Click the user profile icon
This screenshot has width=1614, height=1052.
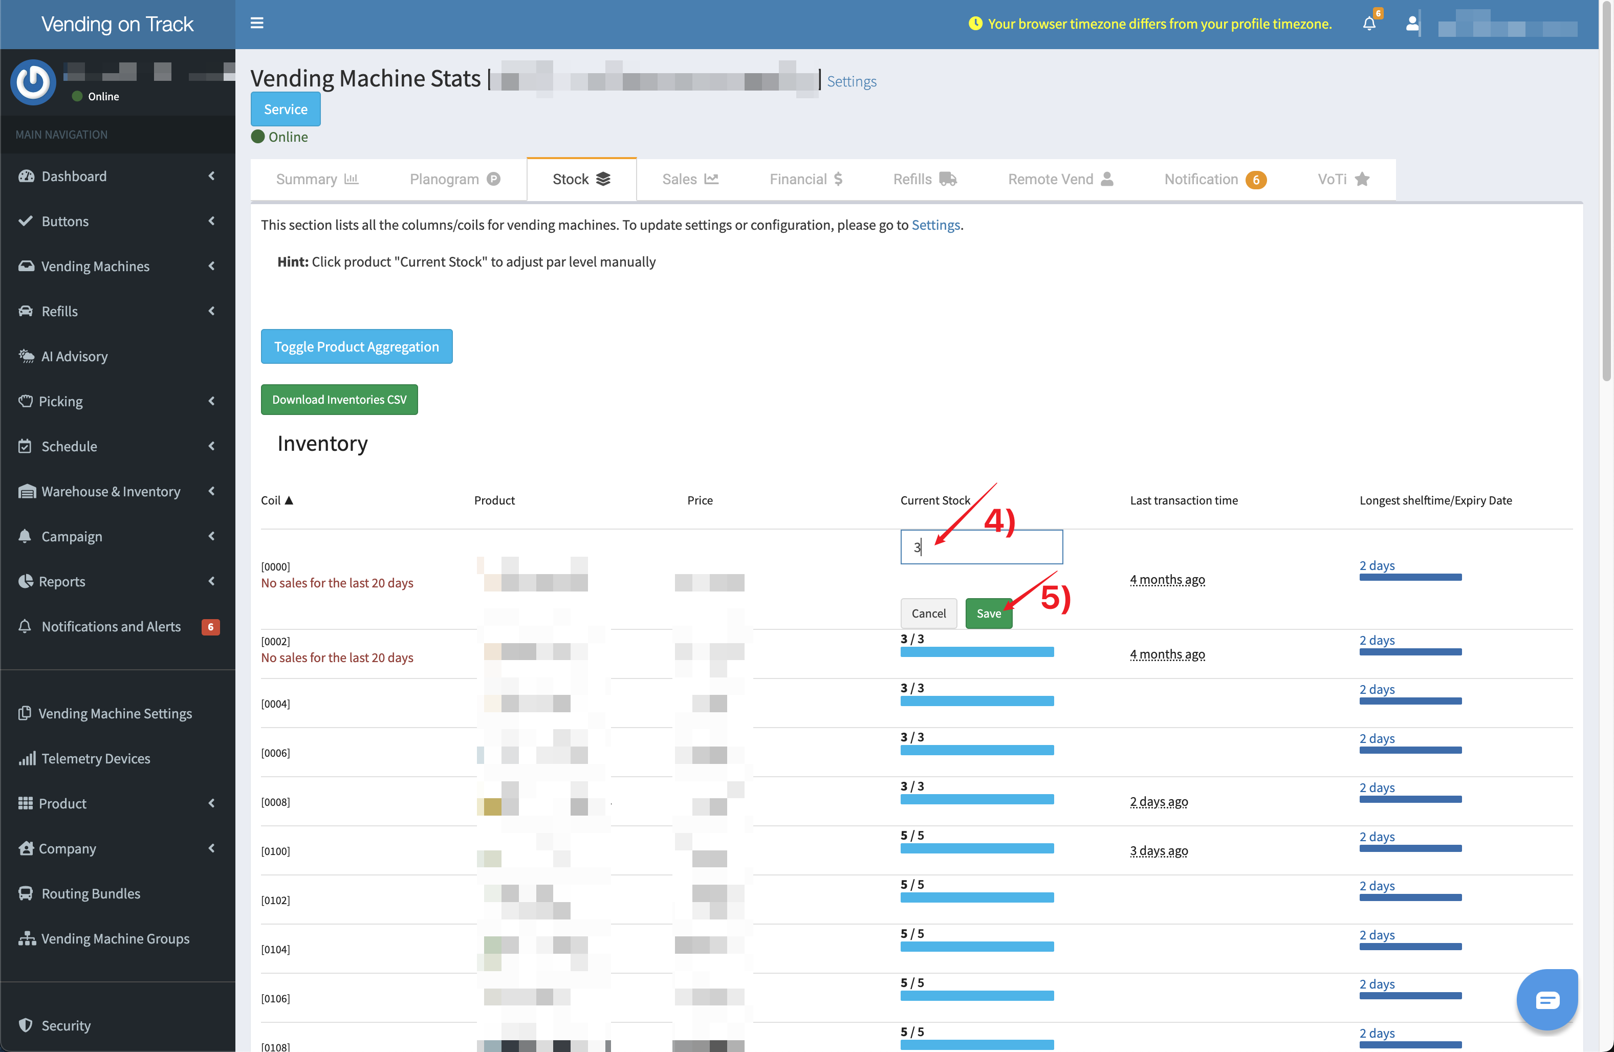1412,24
